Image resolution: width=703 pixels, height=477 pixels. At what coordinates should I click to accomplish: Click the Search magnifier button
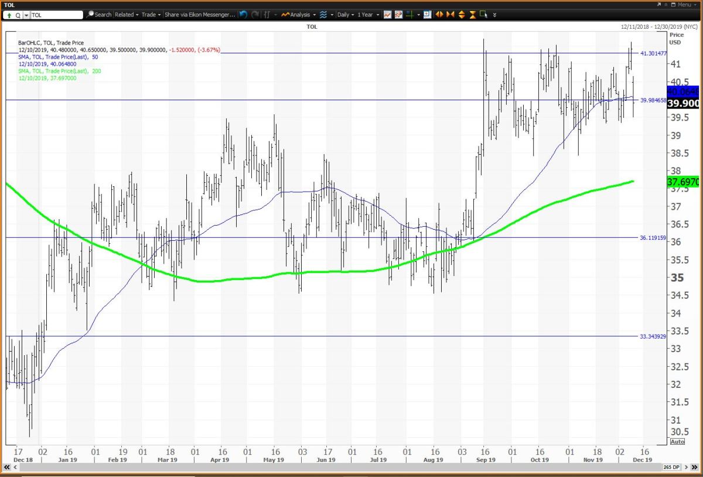[99, 15]
